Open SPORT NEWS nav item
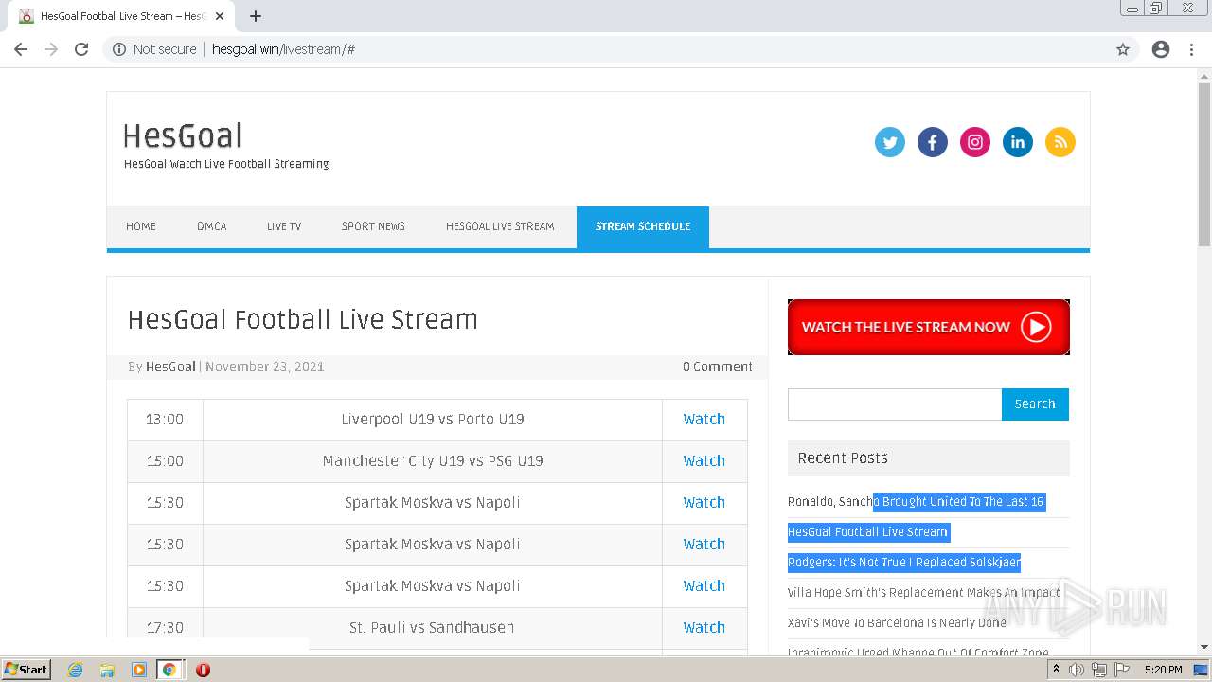The height and width of the screenshot is (682, 1212). pyautogui.click(x=373, y=226)
